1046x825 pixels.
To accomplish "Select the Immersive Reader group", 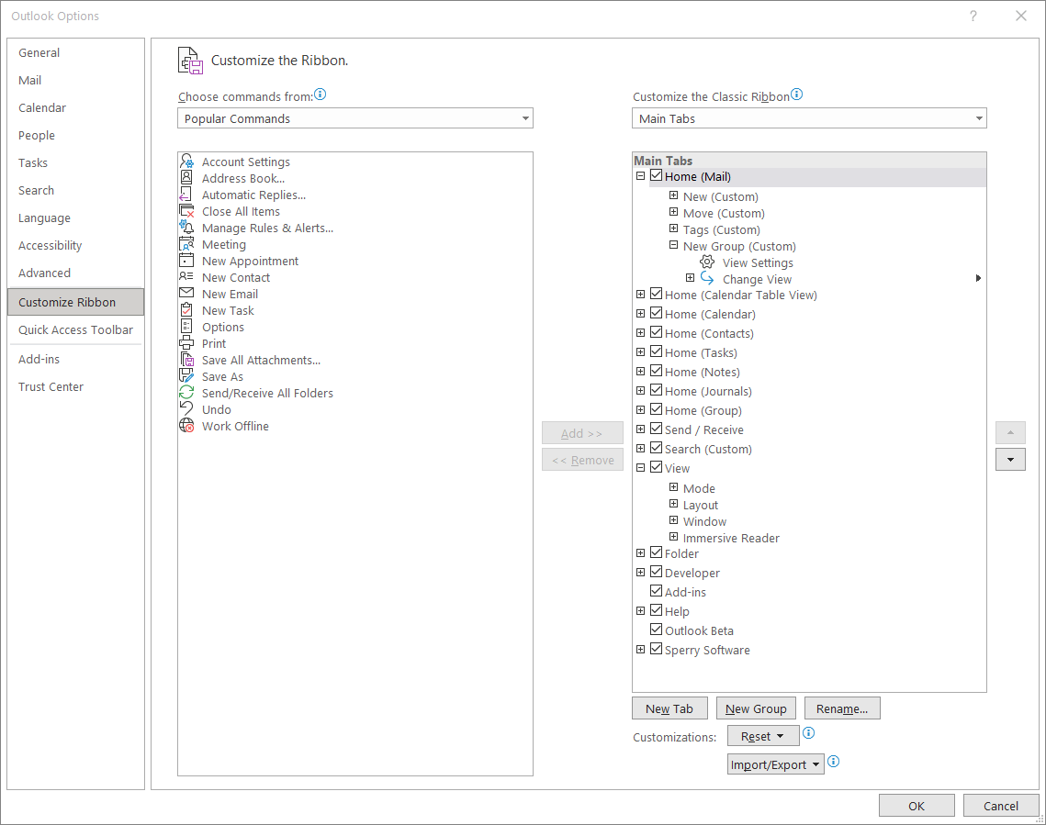I will click(x=731, y=538).
